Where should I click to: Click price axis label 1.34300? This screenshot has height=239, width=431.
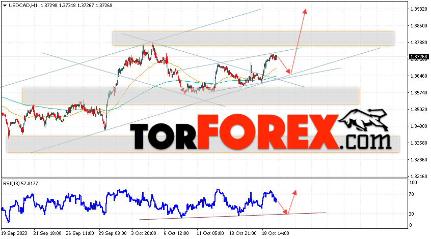(419, 126)
